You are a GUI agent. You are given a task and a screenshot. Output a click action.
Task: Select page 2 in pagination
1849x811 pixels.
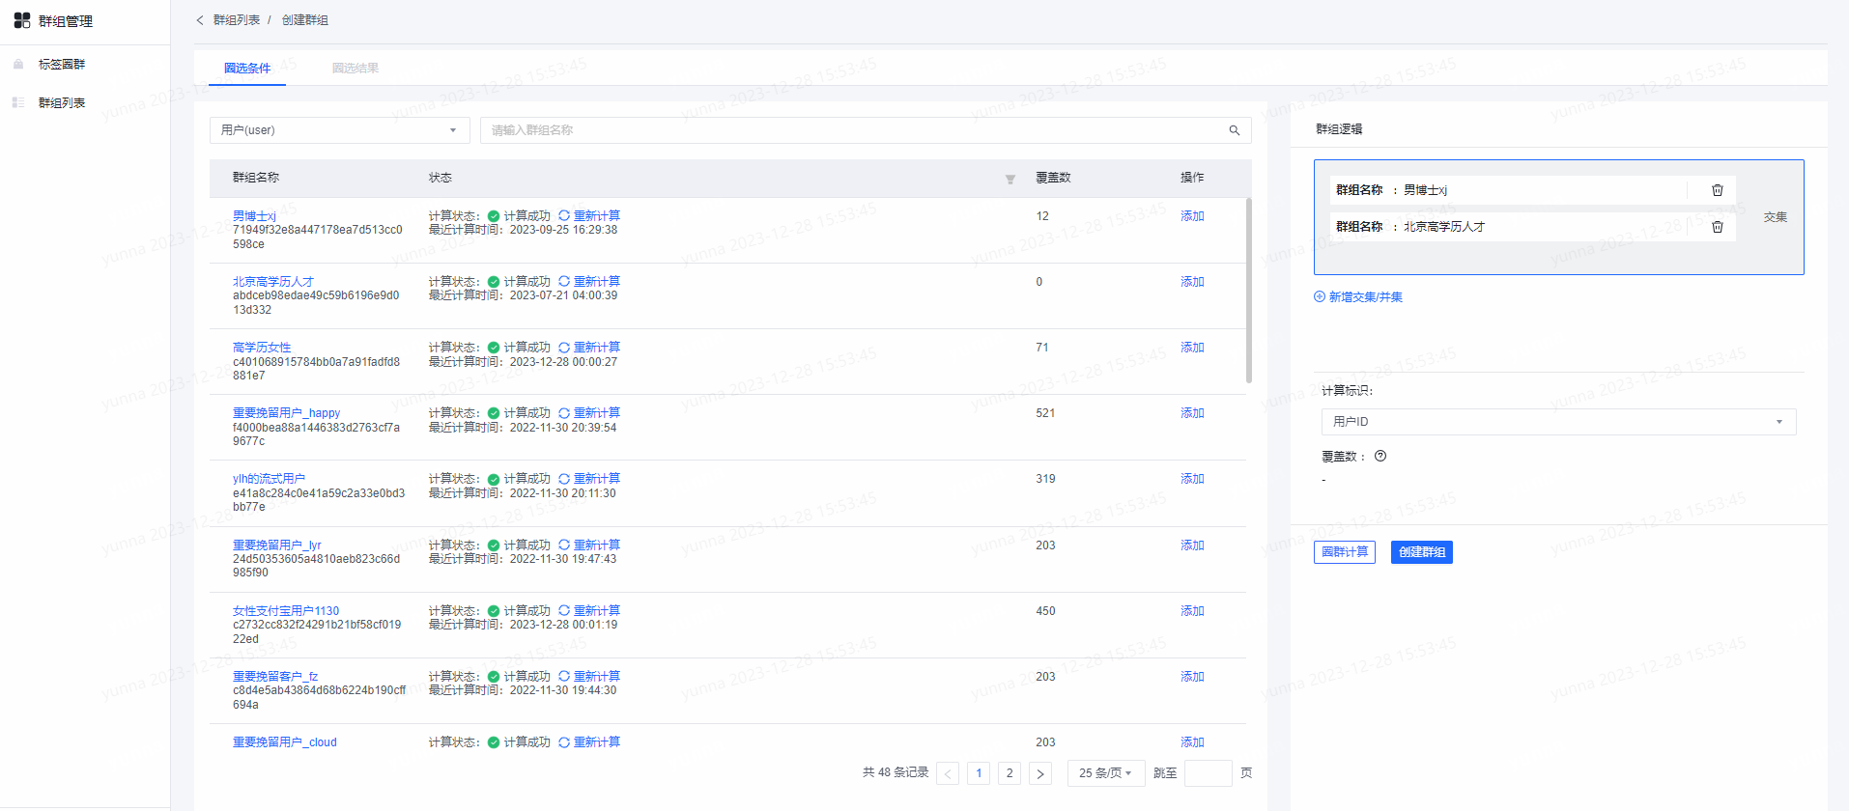coord(1010,773)
